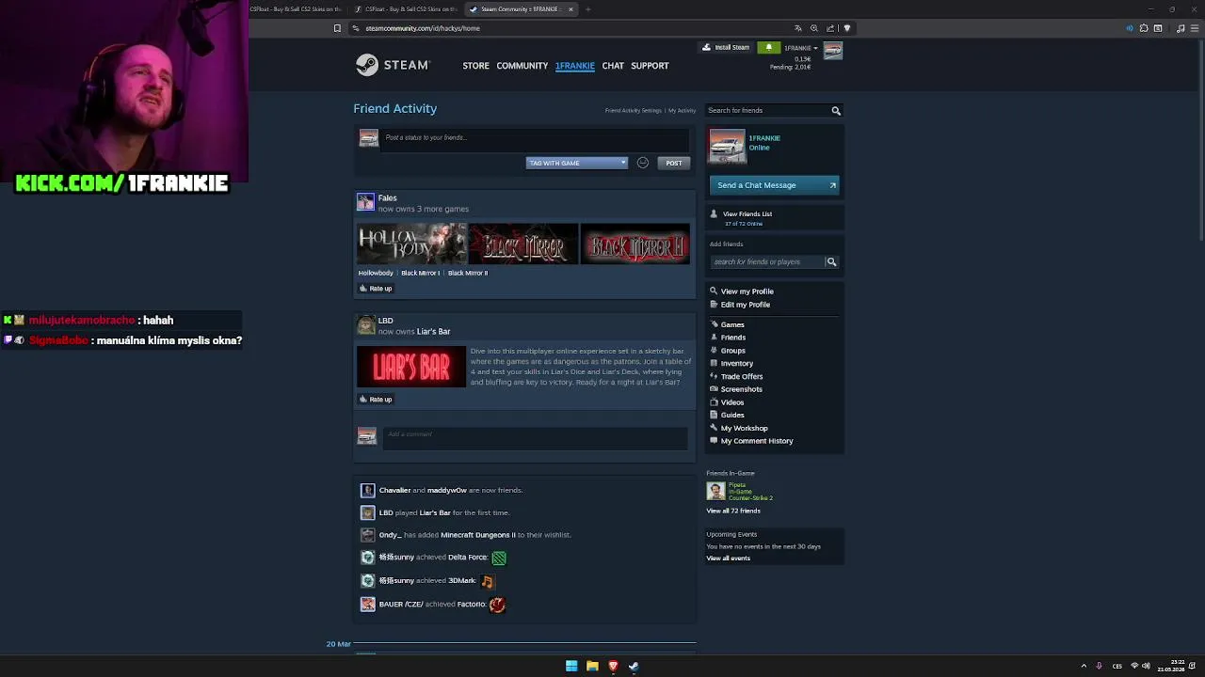This screenshot has height=677, width=1205.
Task: Open Minecraft Dungeons II wishlist link
Action: [477, 535]
